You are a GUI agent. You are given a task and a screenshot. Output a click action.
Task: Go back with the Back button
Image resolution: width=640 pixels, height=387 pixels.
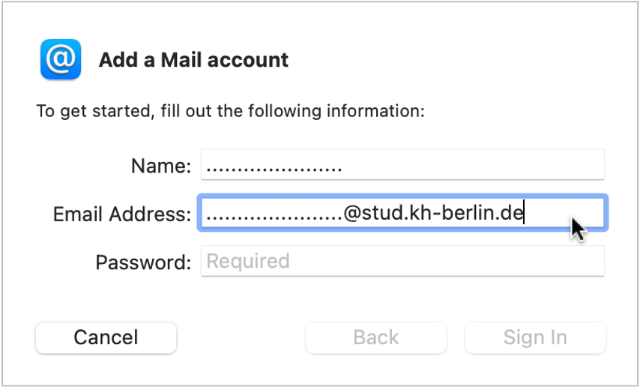[376, 337]
